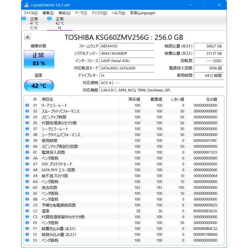Image resolution: width=248 pixels, height=248 pixels.
Task: Click status icon of row A9 総不良ブロック数
Action: click(x=27, y=176)
